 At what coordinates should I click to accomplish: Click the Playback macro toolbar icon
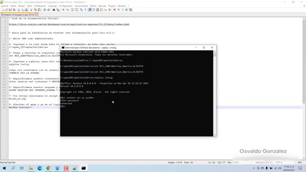coord(122,10)
